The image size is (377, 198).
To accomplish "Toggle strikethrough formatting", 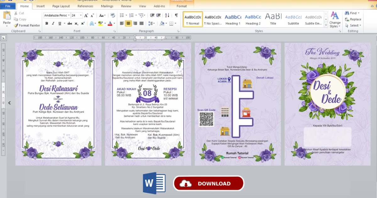I will (70, 23).
